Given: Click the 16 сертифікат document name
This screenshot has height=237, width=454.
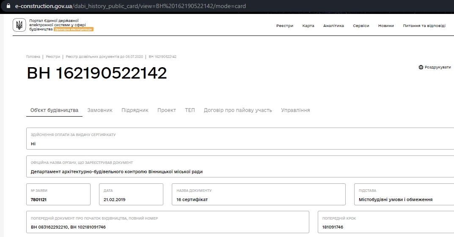Looking at the screenshot, I should (x=192, y=199).
